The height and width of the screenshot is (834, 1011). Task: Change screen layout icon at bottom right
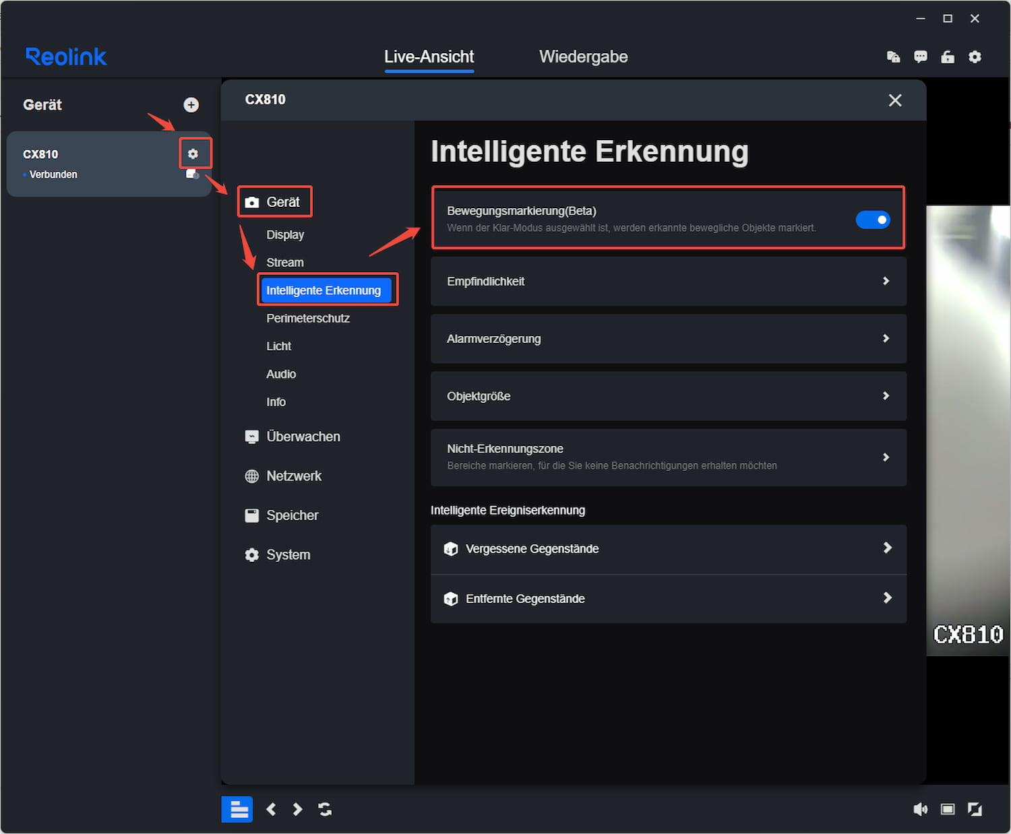[x=948, y=809]
